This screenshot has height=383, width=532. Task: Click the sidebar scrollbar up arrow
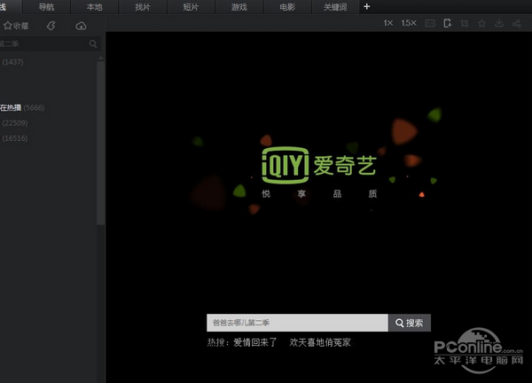tap(100, 59)
